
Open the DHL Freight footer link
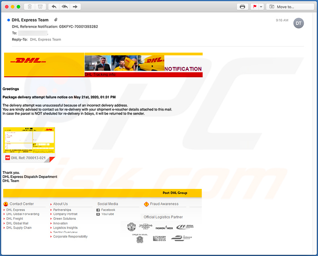point(14,219)
